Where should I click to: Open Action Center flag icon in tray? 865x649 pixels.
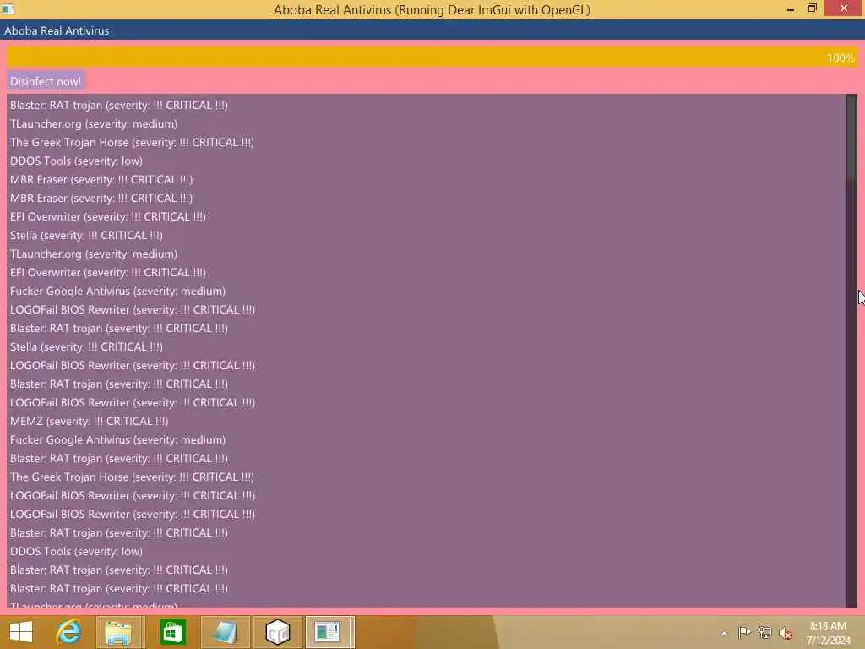[744, 632]
